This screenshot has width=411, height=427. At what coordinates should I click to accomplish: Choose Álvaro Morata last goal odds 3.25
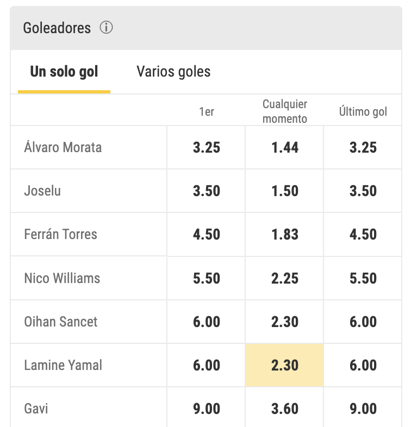363,147
